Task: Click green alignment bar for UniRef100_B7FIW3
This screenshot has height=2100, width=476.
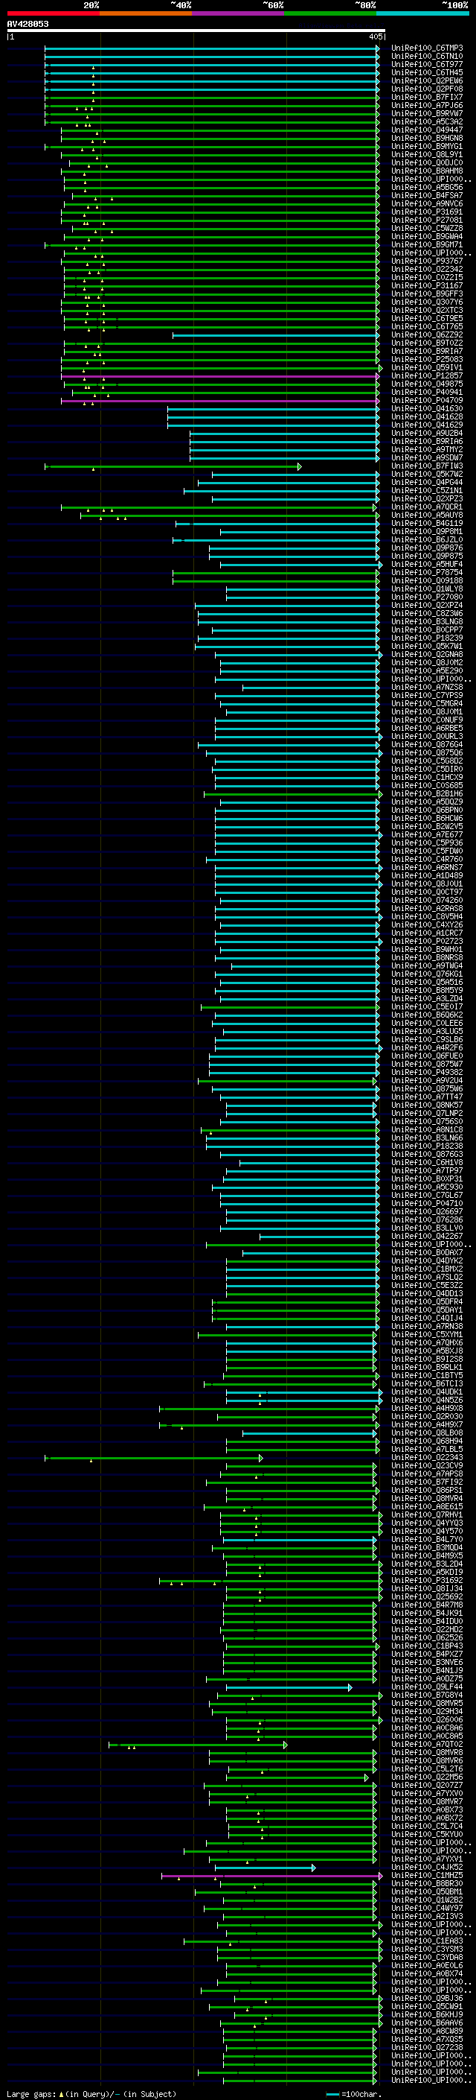Action: (x=173, y=466)
